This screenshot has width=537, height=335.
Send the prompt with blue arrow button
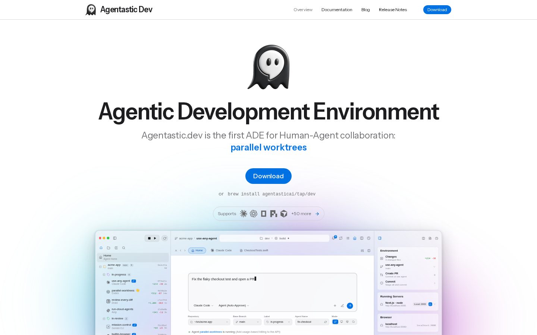pyautogui.click(x=350, y=306)
